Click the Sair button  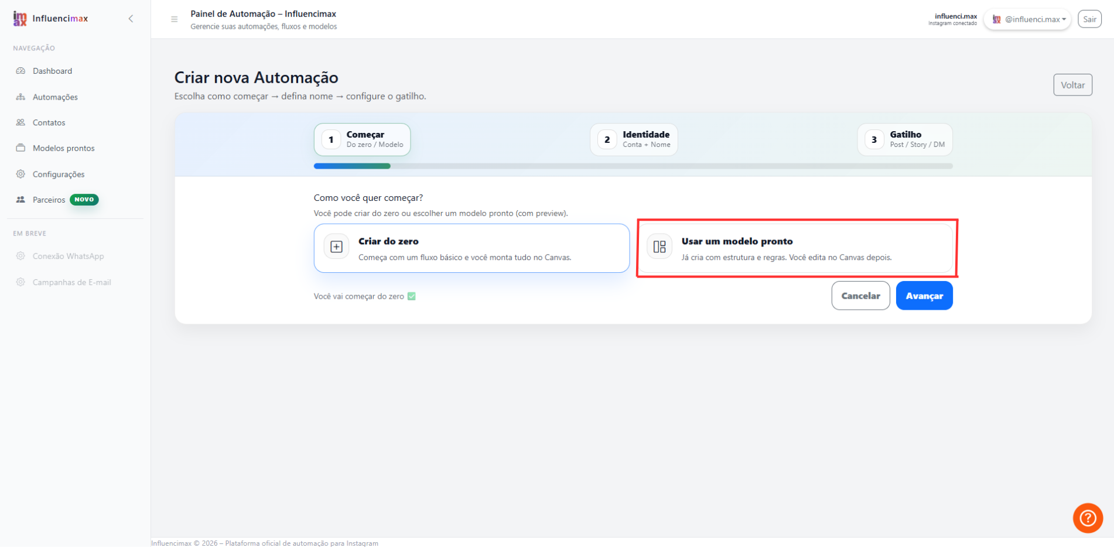(1089, 19)
